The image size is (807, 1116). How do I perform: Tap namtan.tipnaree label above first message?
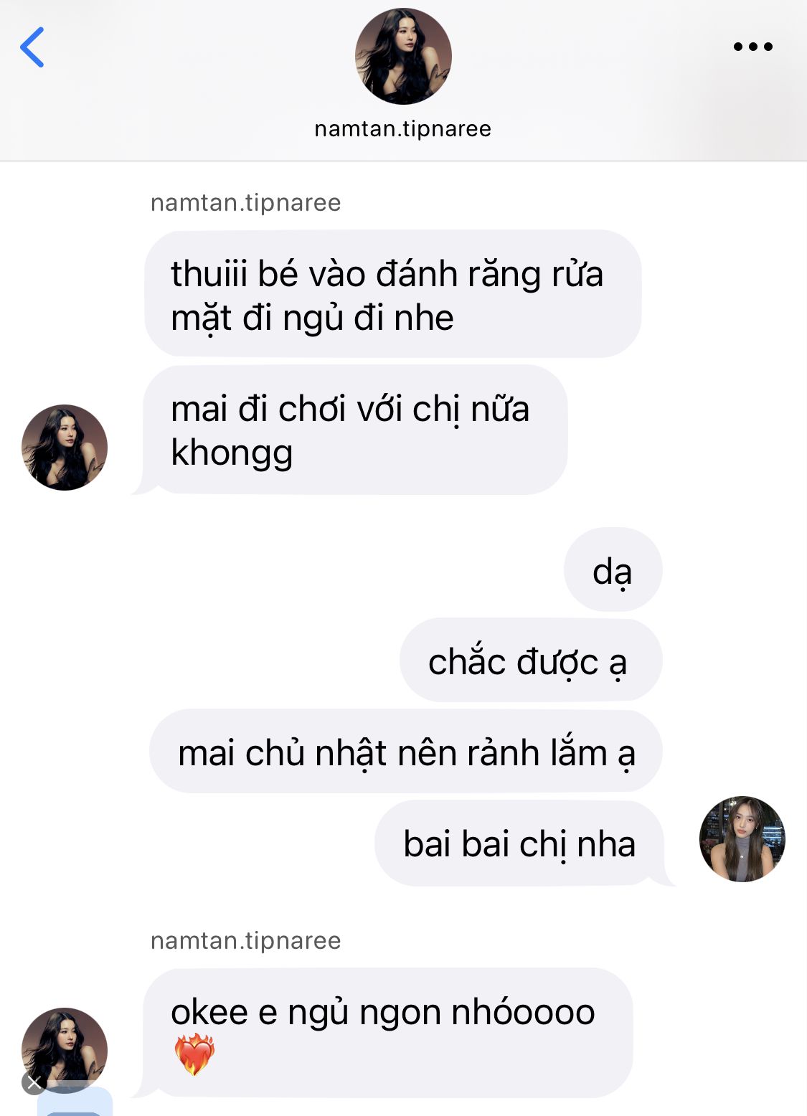[245, 203]
